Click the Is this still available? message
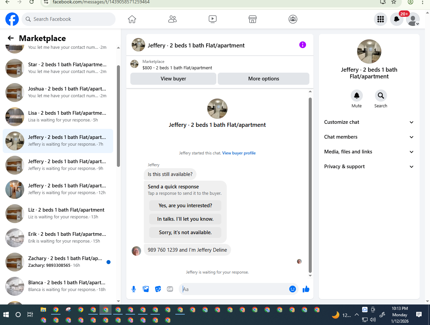Viewport: 430px width, 325px height. pos(170,174)
